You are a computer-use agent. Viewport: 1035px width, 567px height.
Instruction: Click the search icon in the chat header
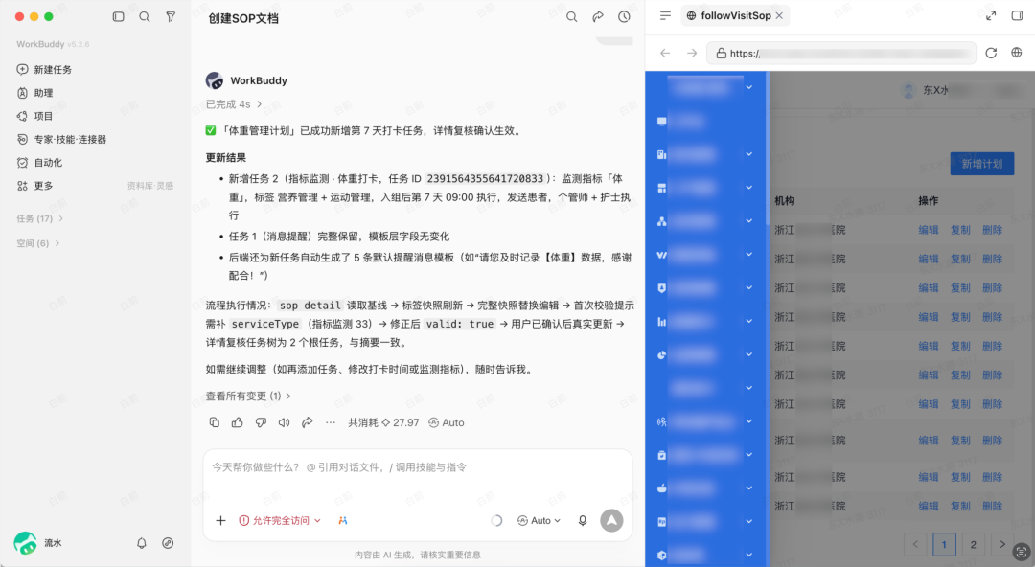pyautogui.click(x=571, y=17)
